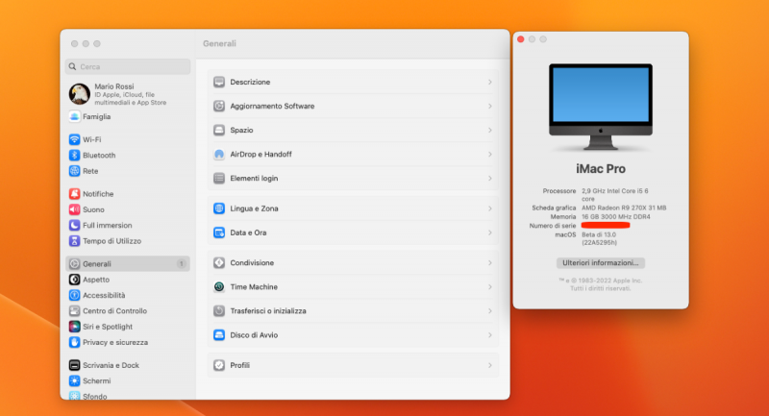Click Data e Ora calendar icon

click(219, 232)
